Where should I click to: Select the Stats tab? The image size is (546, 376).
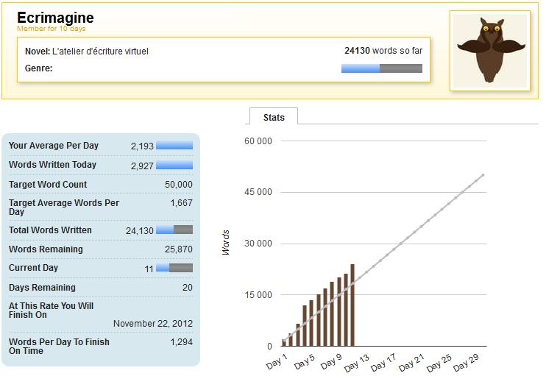pos(274,117)
